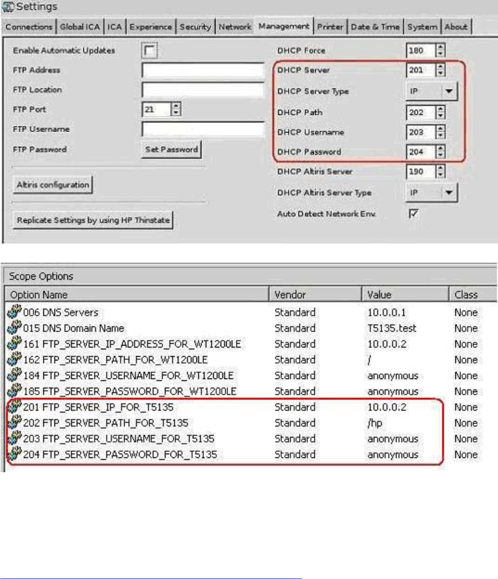Click the FTP Location input field
Viewport: 498px width, 579px height.
point(203,90)
